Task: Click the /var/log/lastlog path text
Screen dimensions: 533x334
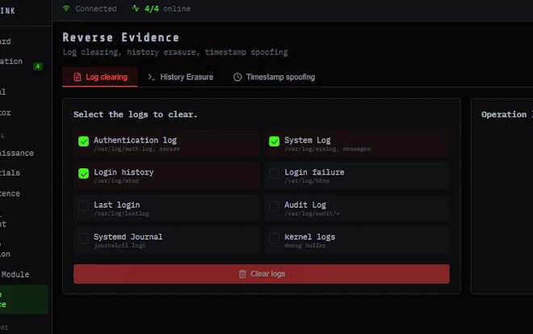Action: [x=121, y=214]
